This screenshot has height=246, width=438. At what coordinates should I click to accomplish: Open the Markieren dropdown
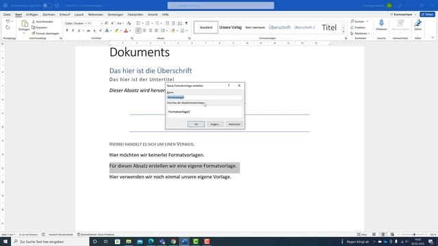tap(360, 33)
